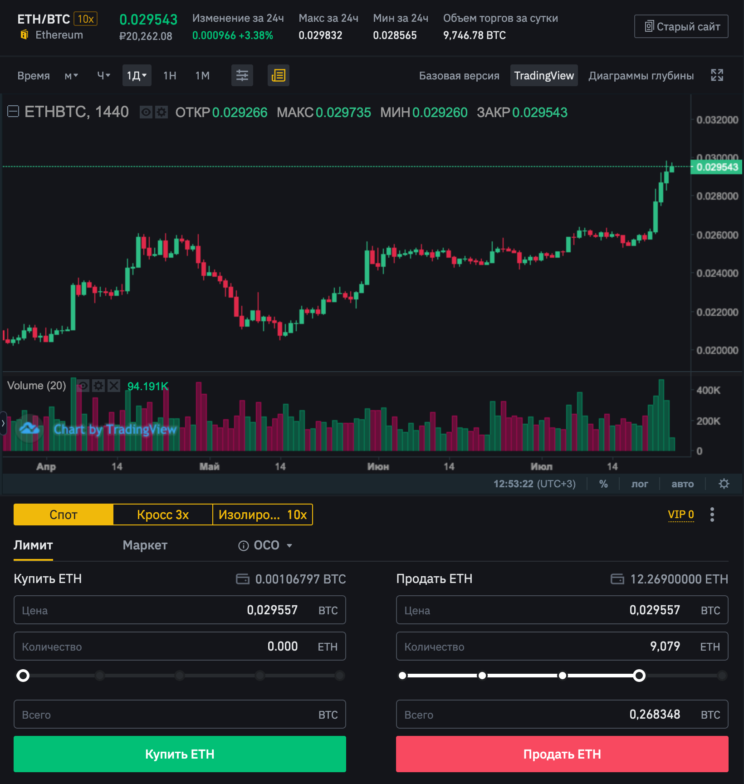Switch to TradingView chart tab
This screenshot has height=784, width=744.
coord(544,75)
